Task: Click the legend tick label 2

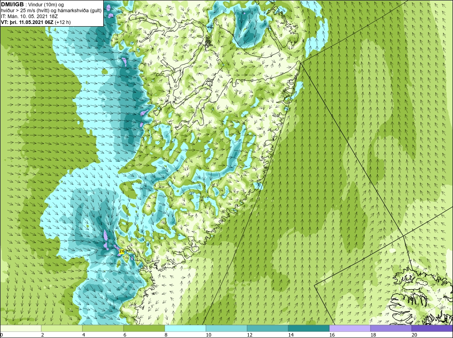Action: (43, 335)
